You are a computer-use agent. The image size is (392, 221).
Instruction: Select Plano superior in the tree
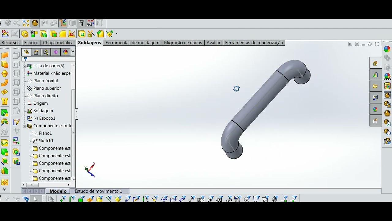[44, 88]
